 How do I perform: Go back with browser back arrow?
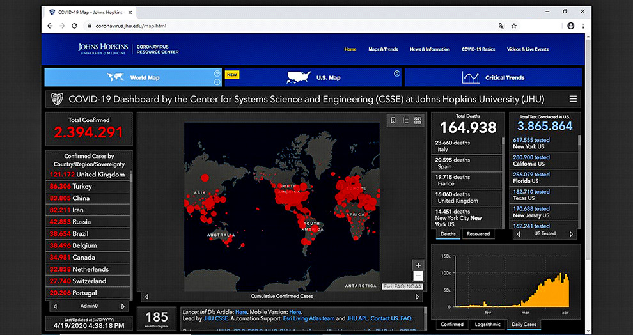pyautogui.click(x=50, y=26)
